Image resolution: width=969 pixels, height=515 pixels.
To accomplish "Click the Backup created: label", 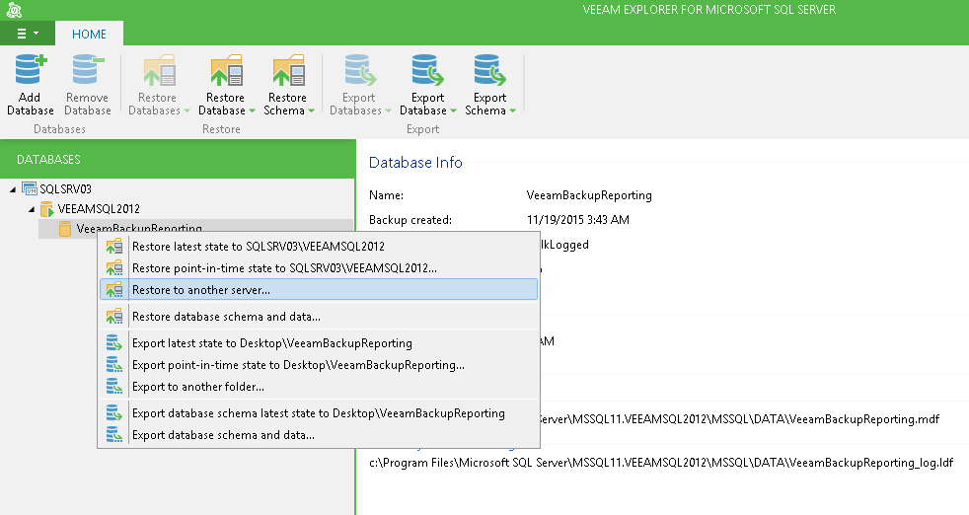I will (410, 220).
